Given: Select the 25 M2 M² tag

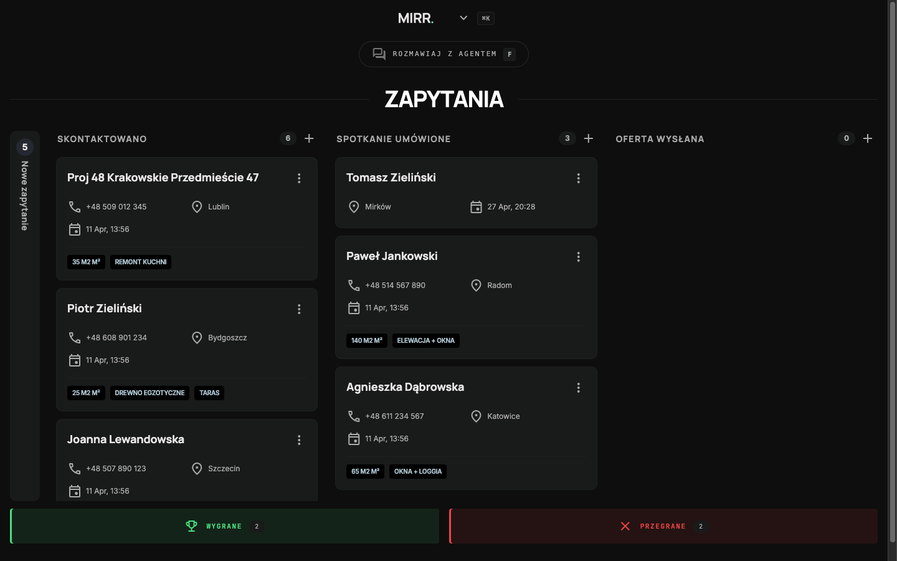Looking at the screenshot, I should coord(86,393).
